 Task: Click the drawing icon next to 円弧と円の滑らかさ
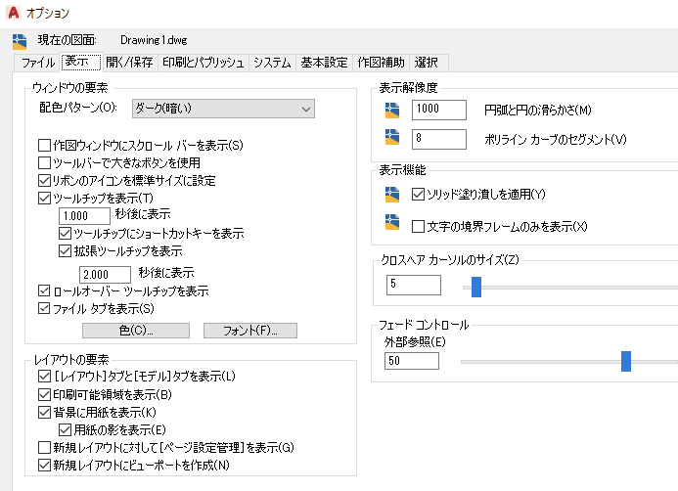point(392,111)
